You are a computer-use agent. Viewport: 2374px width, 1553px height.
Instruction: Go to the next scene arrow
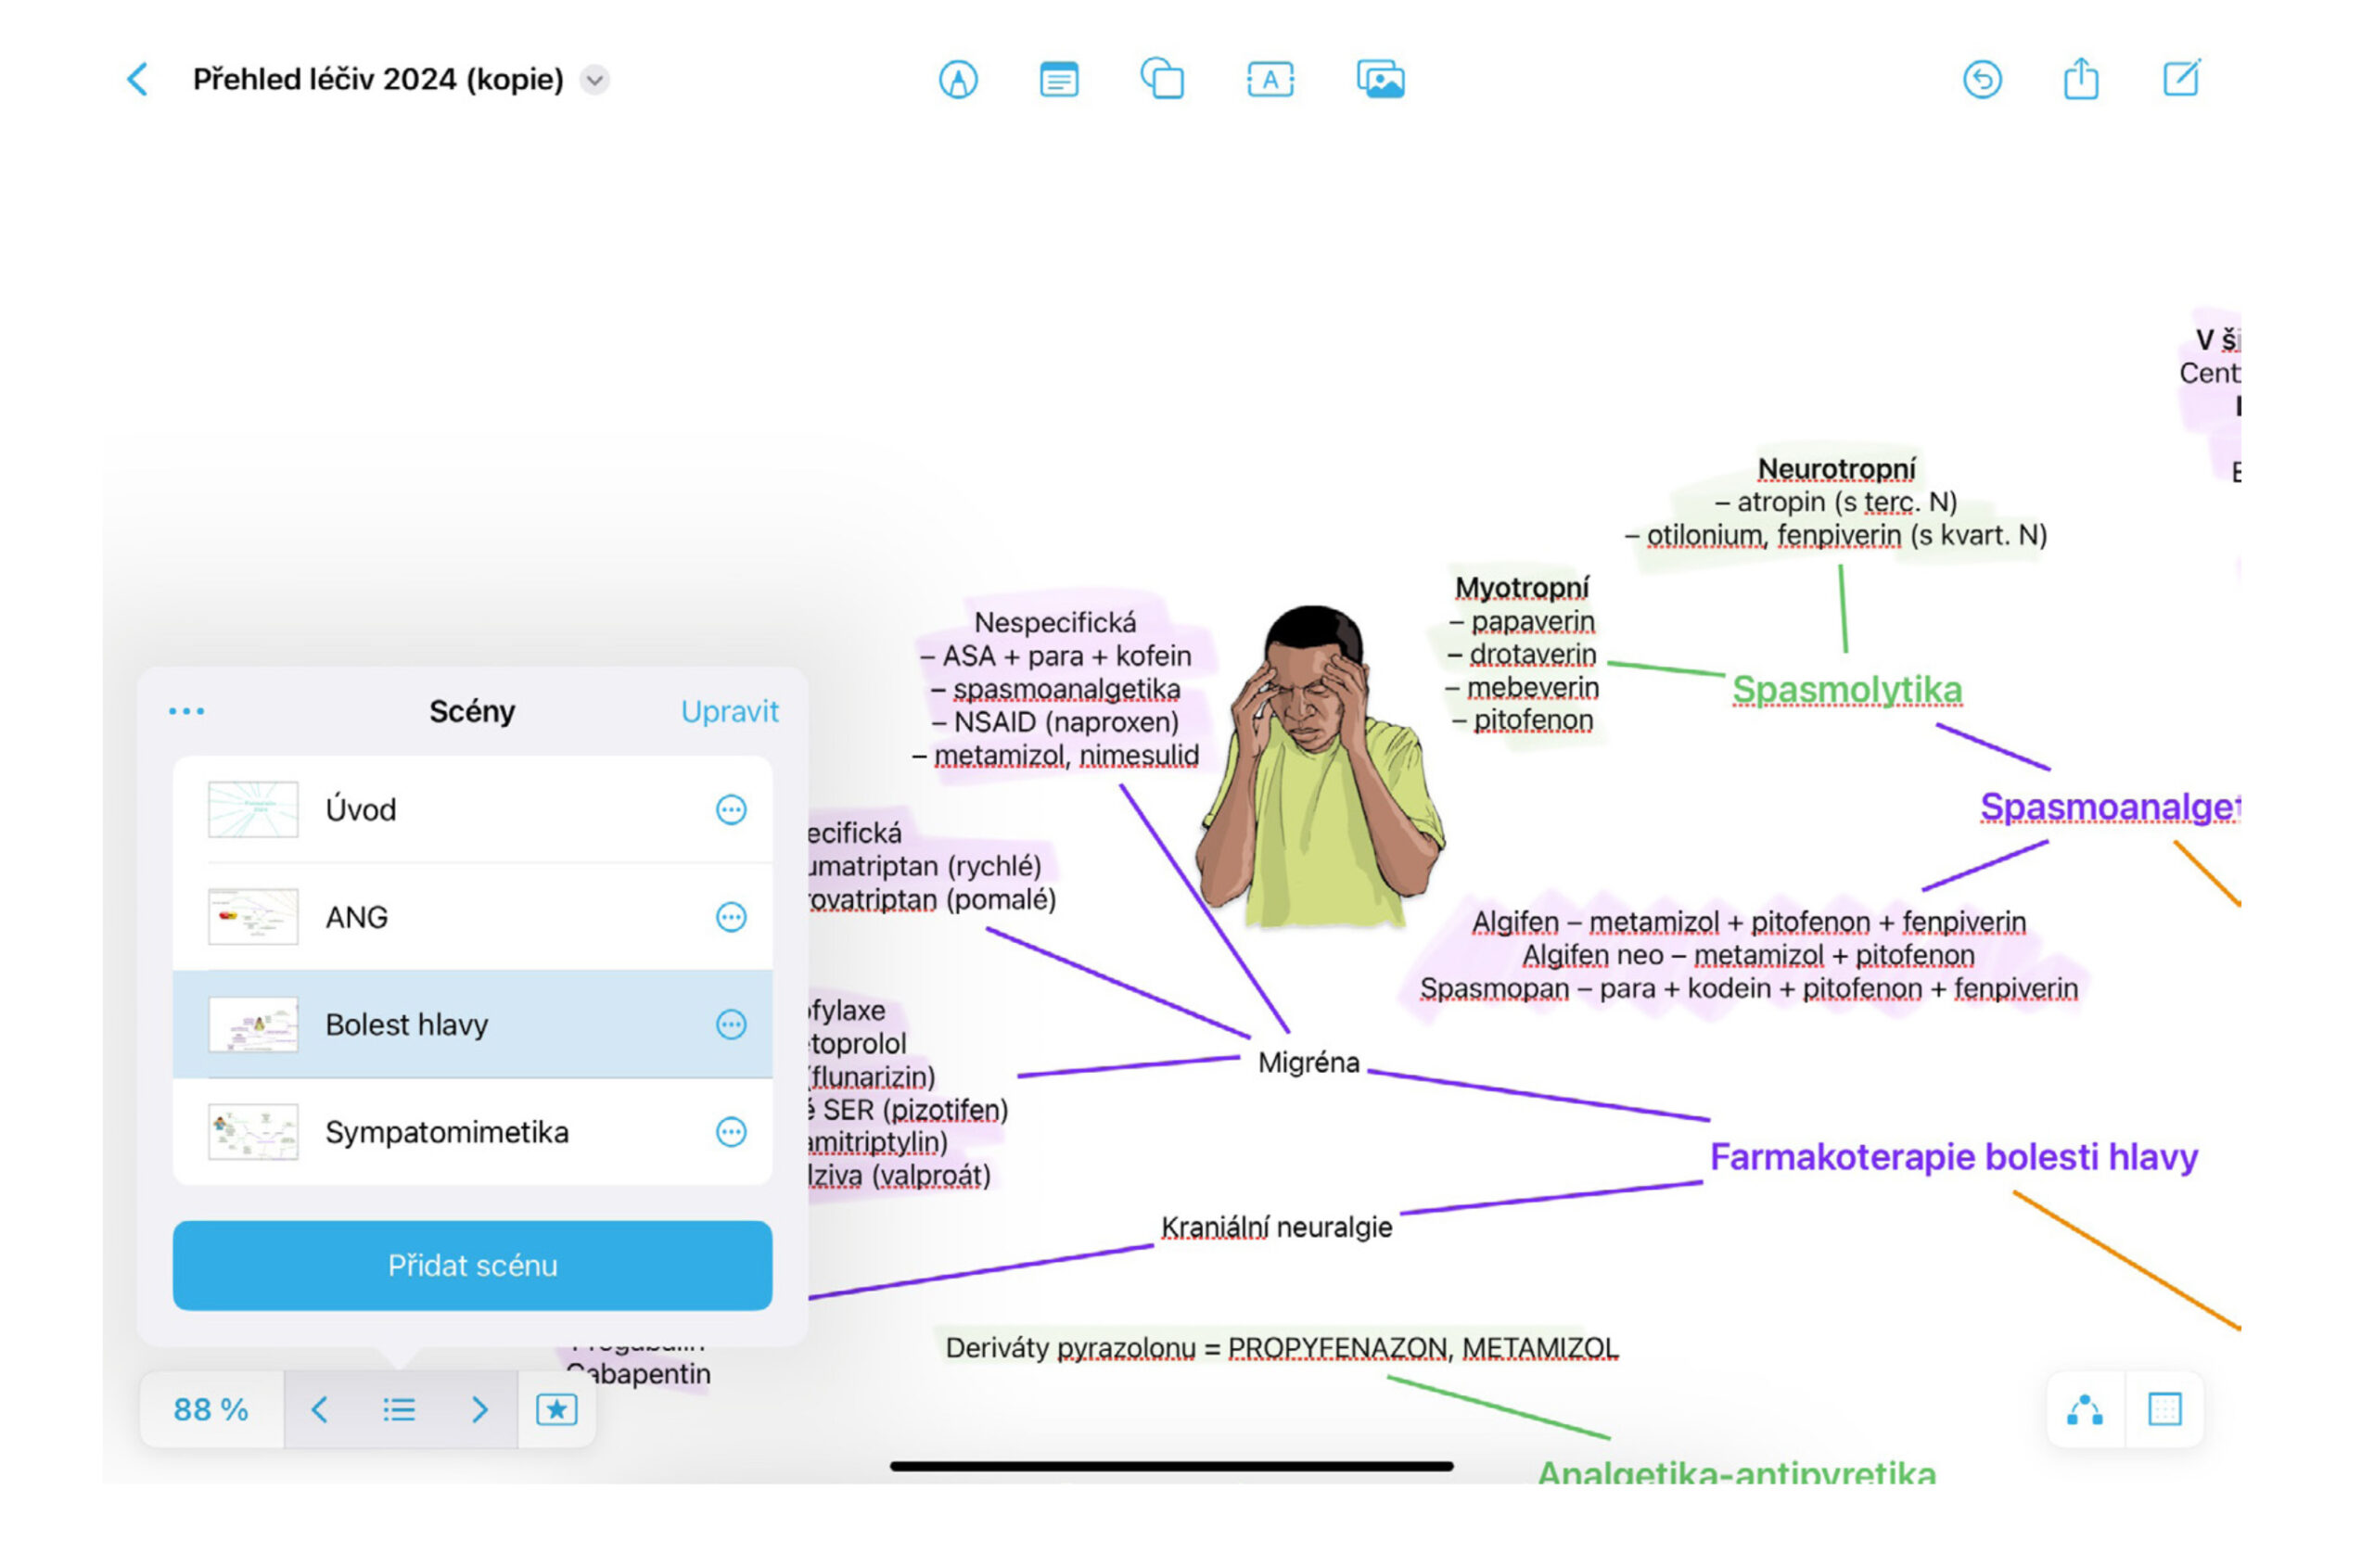[479, 1409]
